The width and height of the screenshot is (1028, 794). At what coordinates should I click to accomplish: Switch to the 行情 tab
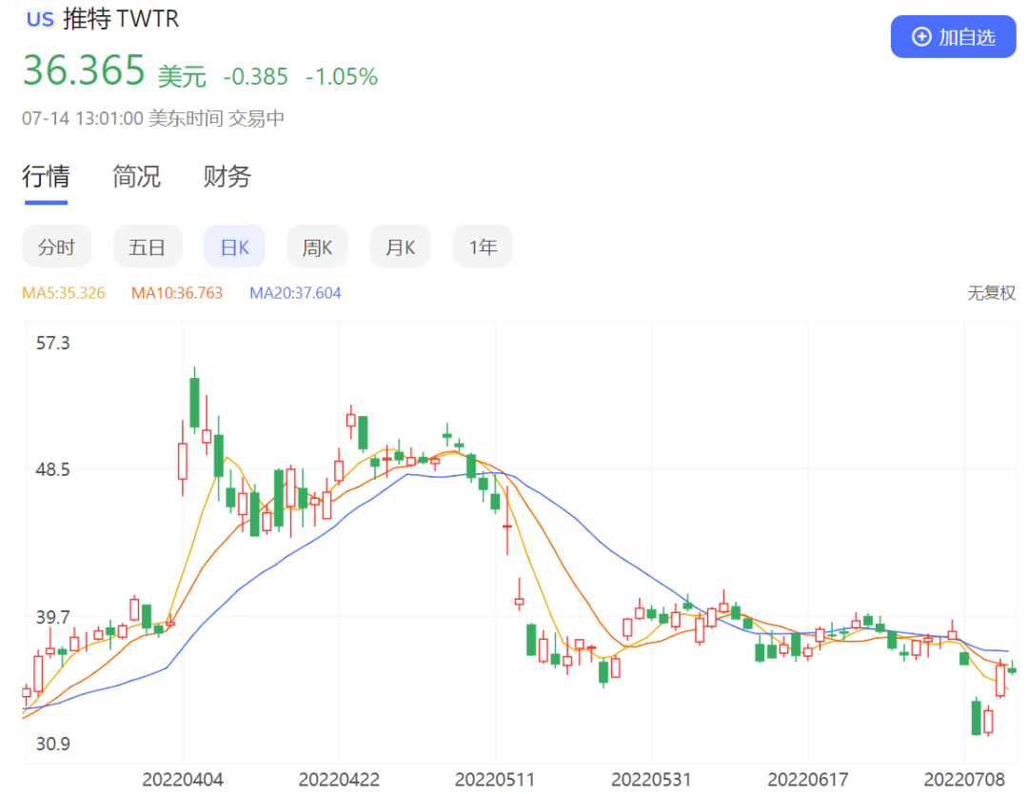(46, 176)
